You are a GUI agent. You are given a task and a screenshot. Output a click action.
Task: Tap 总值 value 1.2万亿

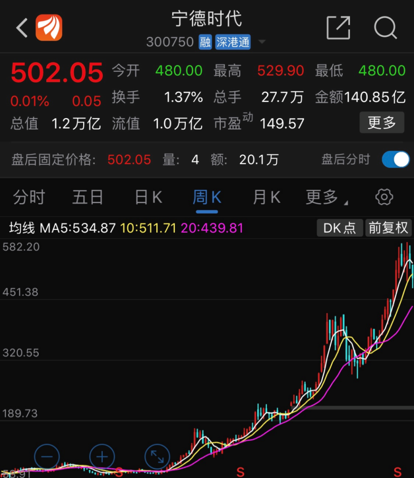click(x=76, y=124)
